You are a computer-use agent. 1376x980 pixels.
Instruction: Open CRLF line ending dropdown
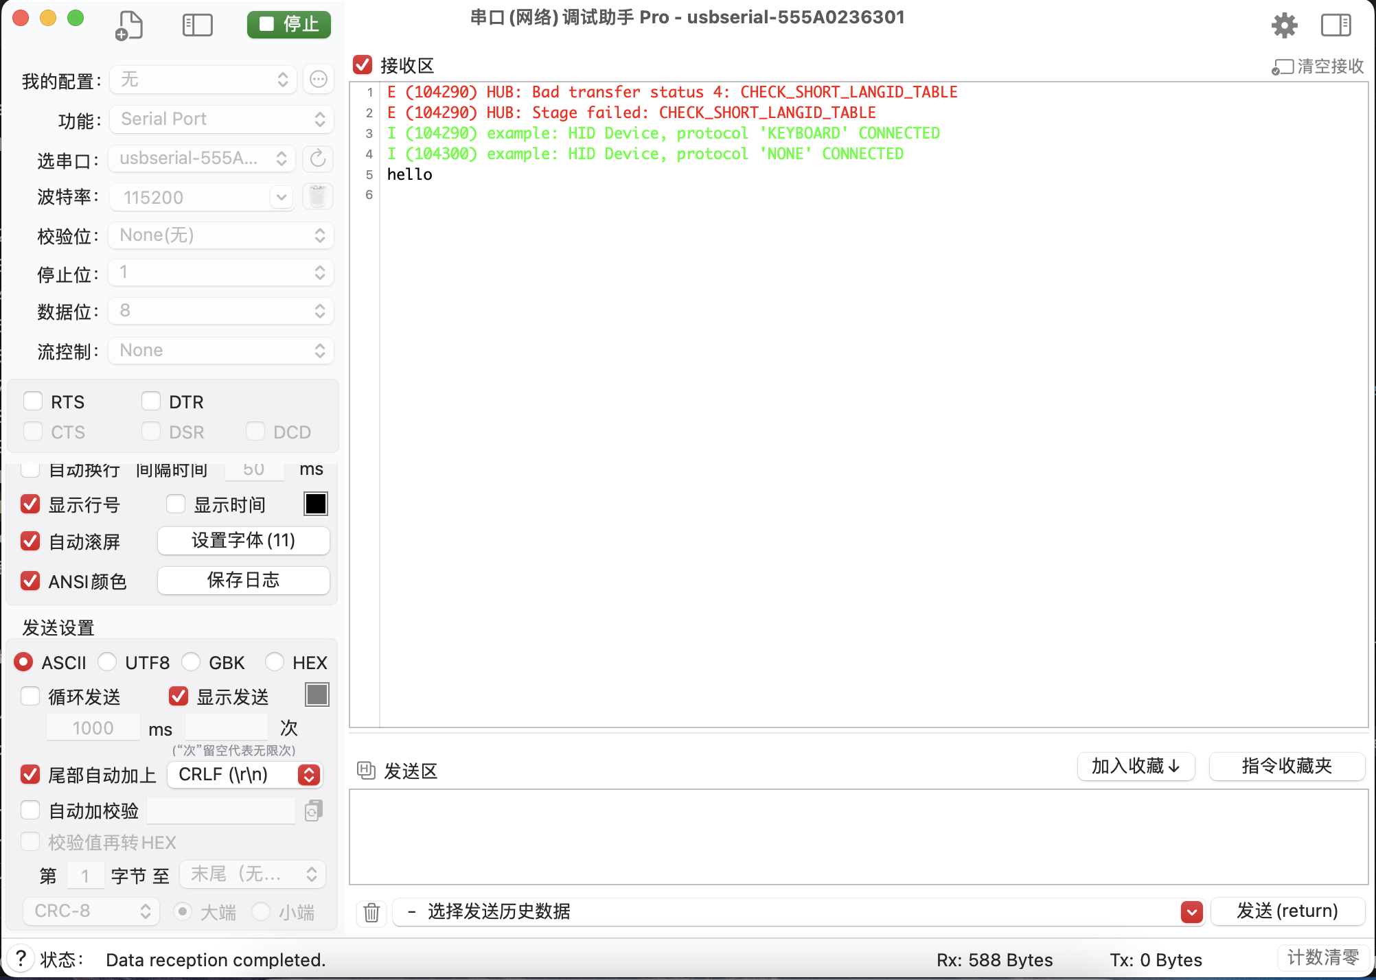(x=245, y=775)
